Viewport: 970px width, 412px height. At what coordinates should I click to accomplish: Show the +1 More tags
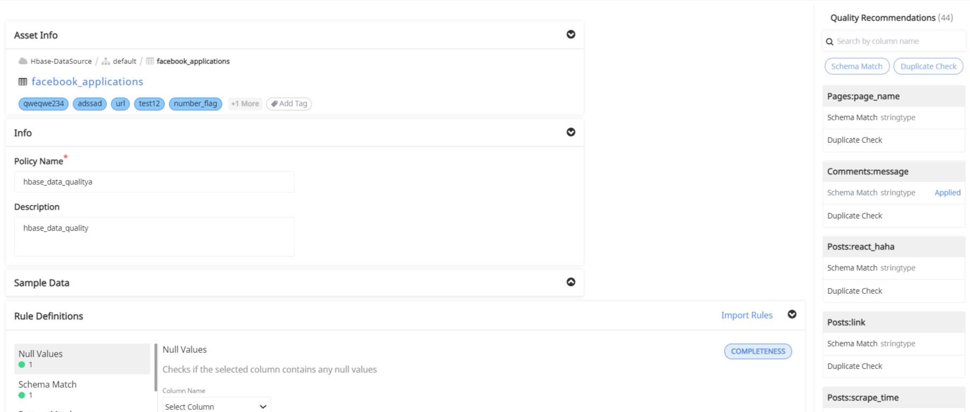click(245, 104)
